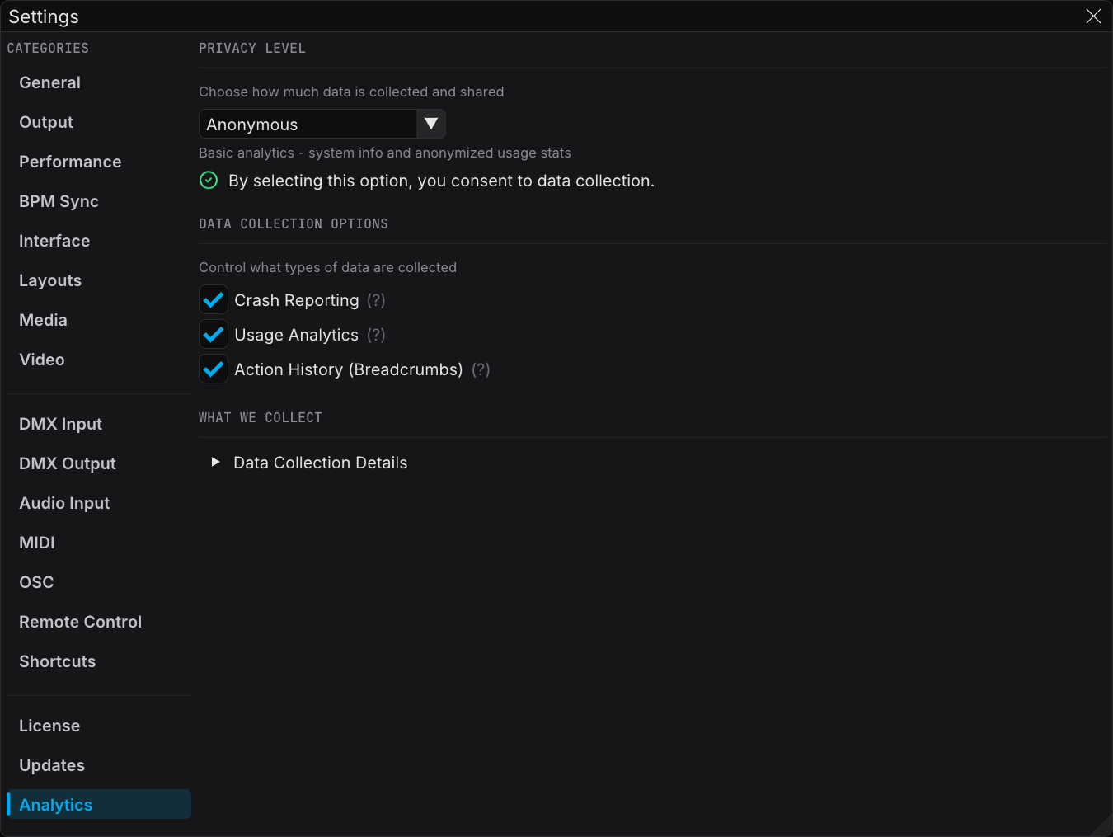Click the Data Collection Details label
1113x837 pixels.
[x=321, y=463]
